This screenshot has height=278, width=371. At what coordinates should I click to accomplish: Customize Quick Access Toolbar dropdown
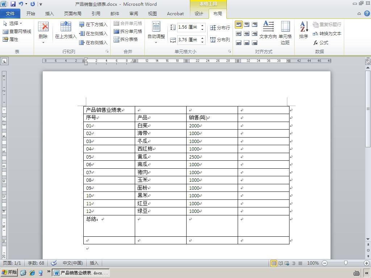tap(41, 4)
